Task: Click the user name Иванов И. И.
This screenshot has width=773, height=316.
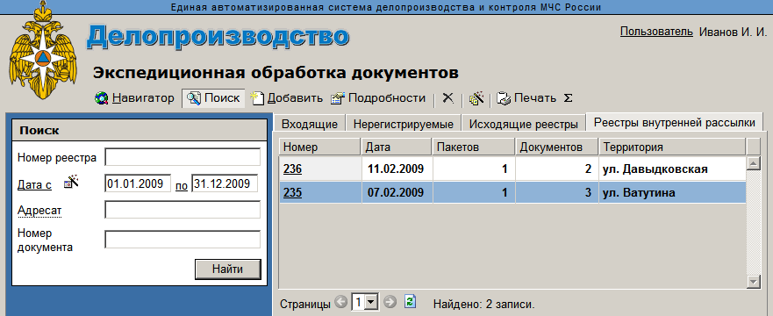Action: pyautogui.click(x=733, y=32)
